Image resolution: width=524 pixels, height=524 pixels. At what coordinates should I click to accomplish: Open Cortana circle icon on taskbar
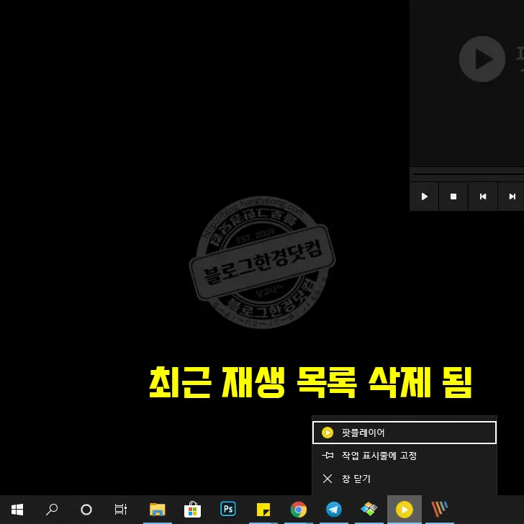coord(86,510)
